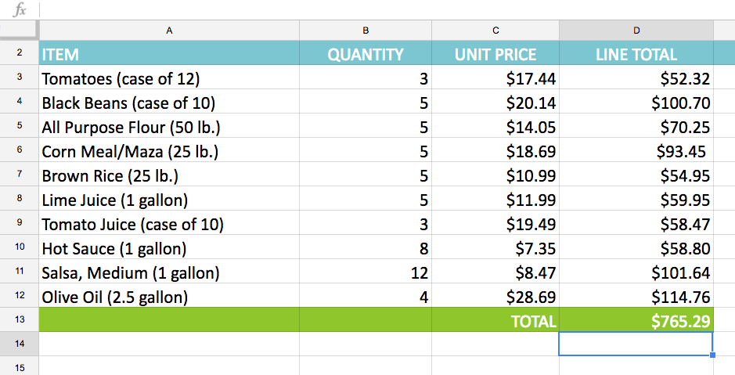Click the green TOTAL label cell
Image resolution: width=735 pixels, height=375 pixels.
[x=495, y=320]
